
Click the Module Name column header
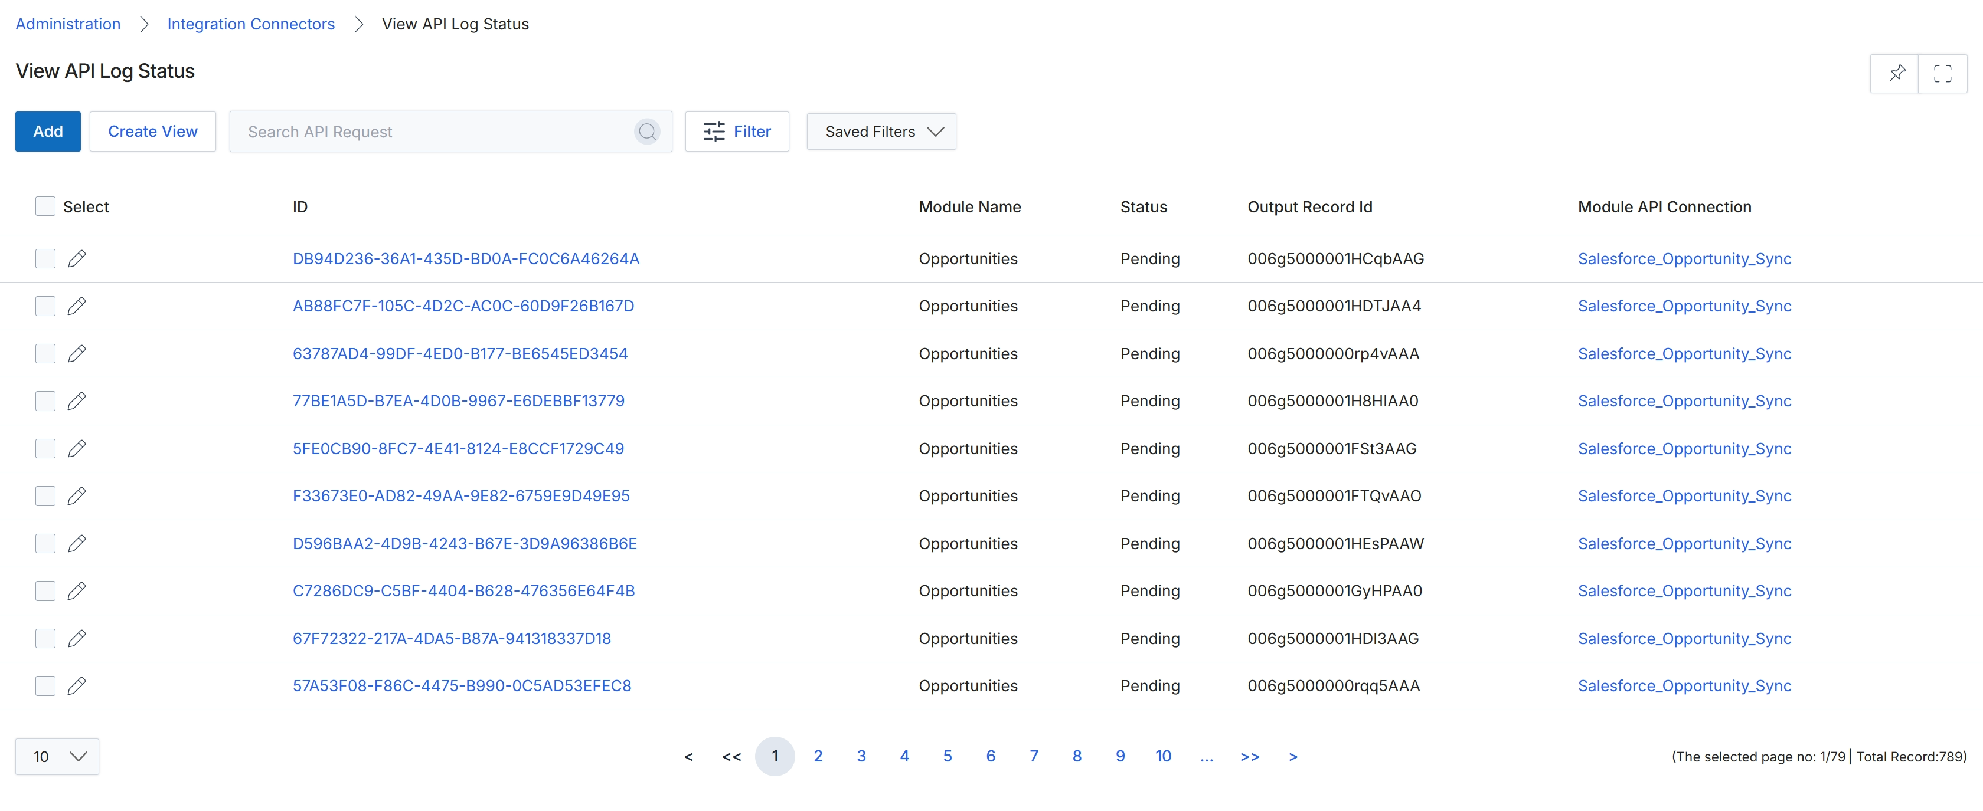coord(970,207)
